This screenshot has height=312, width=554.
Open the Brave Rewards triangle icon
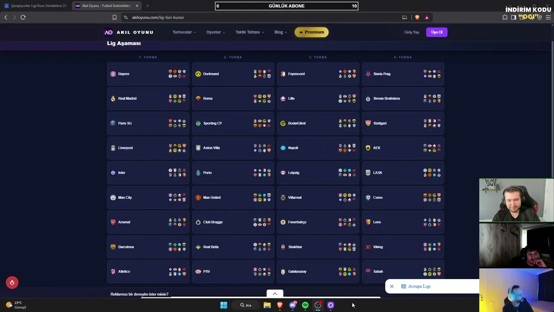coord(427,17)
